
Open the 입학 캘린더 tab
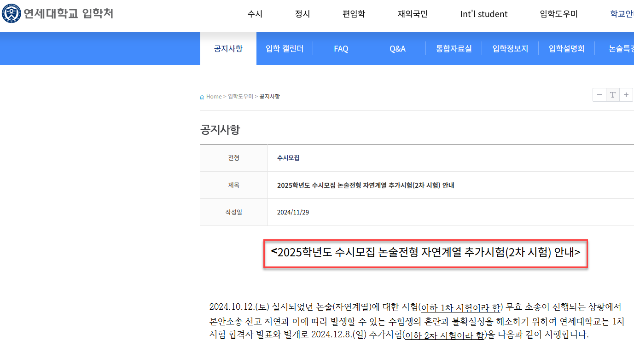click(284, 48)
